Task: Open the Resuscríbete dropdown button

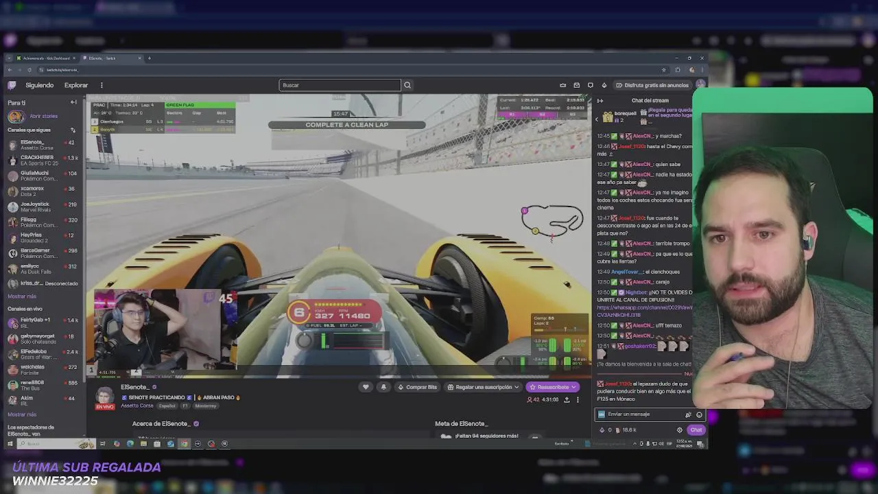Action: pyautogui.click(x=553, y=387)
